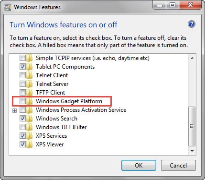Click the XPS Viewer folder icon
The image size is (205, 180).
pyautogui.click(x=29, y=144)
